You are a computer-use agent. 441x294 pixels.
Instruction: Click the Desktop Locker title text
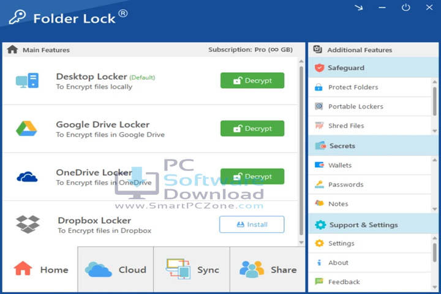(91, 76)
